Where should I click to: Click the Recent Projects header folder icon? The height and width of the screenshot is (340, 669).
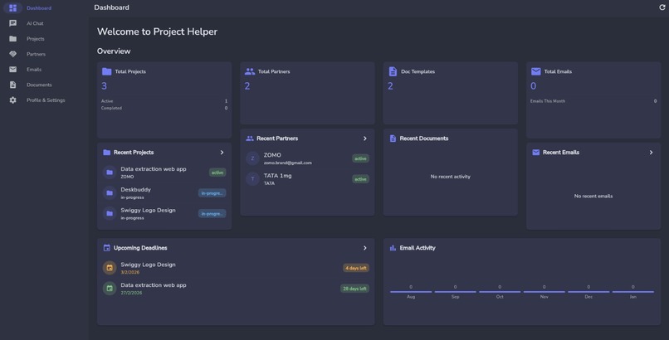pos(107,153)
